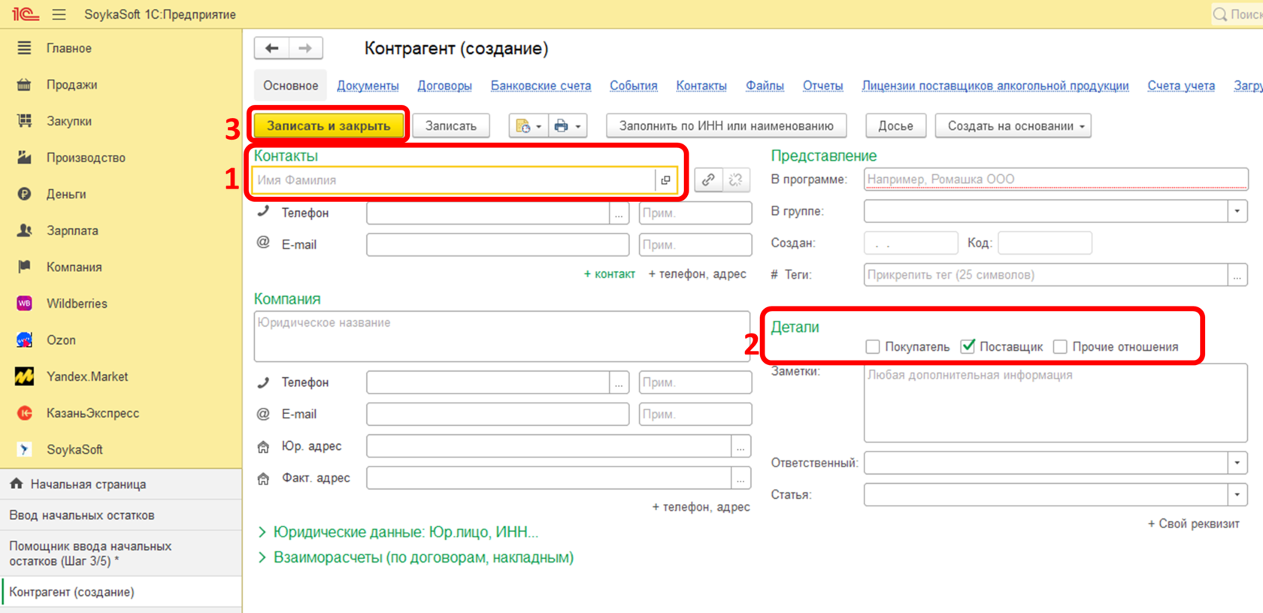
Task: Open ellipsis picker for Факт. адрес
Action: pos(741,478)
